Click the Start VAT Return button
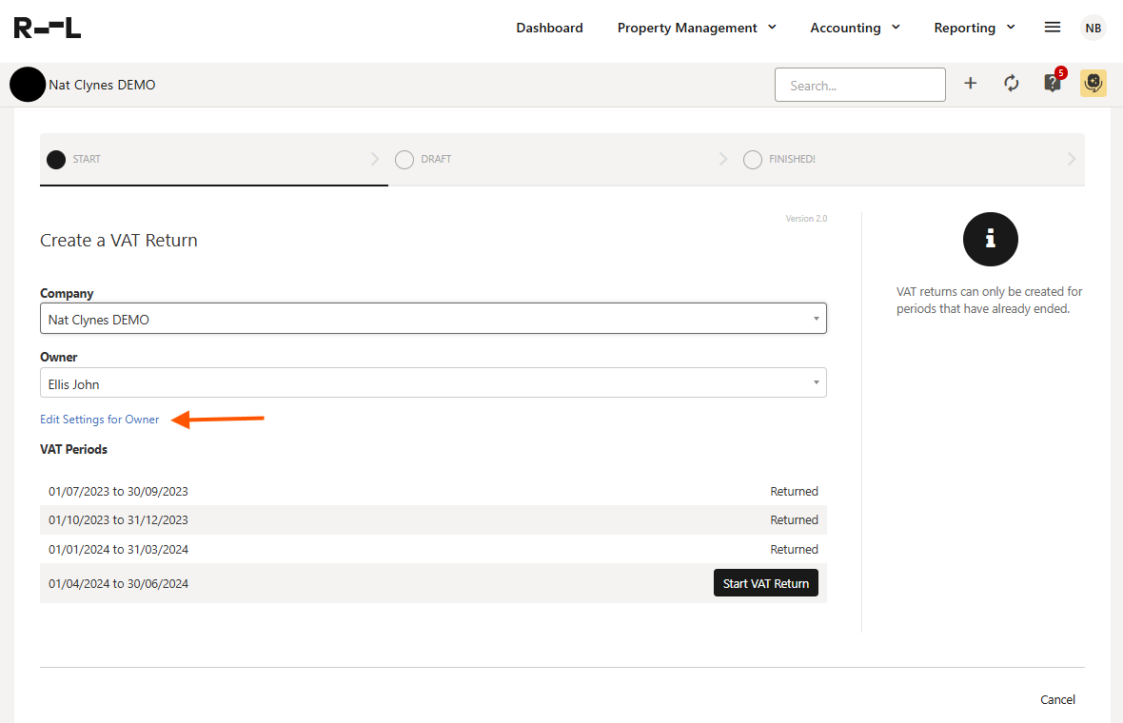1123x723 pixels. [x=765, y=583]
